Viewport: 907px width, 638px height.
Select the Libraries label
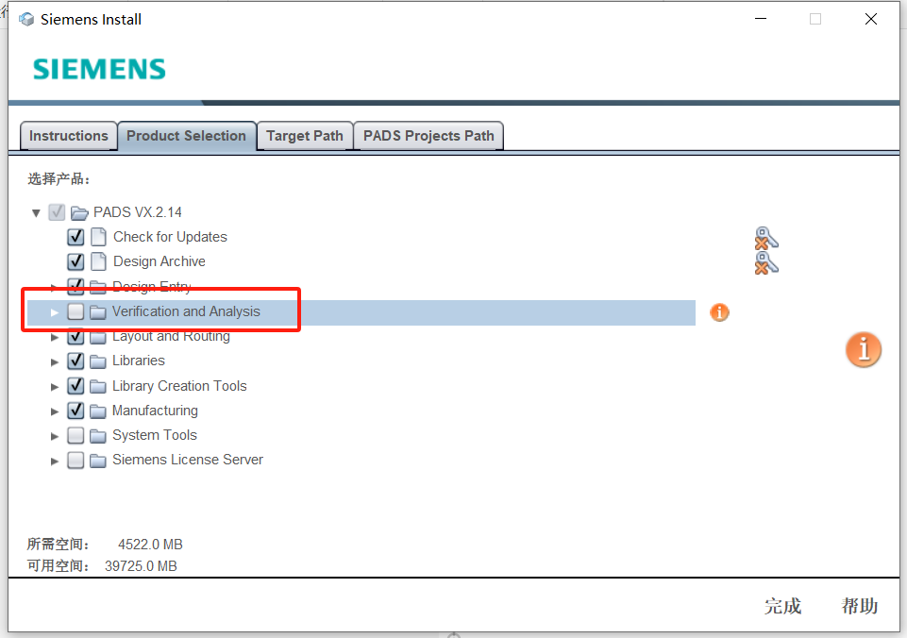[x=138, y=361]
